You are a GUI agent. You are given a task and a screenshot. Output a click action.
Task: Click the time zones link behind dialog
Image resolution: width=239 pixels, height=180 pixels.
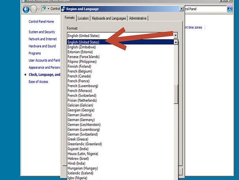pos(193,28)
